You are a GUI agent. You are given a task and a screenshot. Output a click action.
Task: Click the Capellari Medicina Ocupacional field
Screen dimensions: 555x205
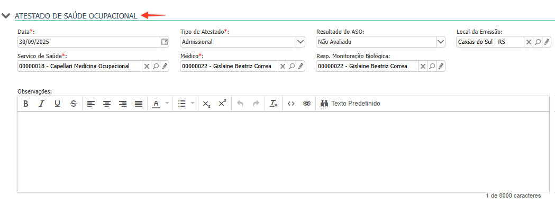(x=80, y=66)
